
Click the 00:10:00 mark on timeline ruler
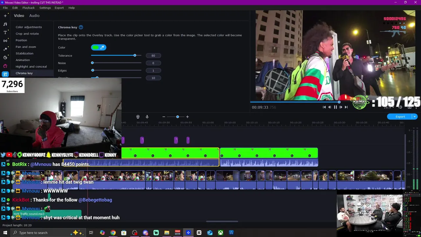coord(208,123)
